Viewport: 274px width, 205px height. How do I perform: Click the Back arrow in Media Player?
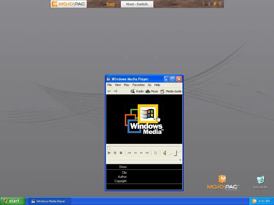click(x=109, y=91)
